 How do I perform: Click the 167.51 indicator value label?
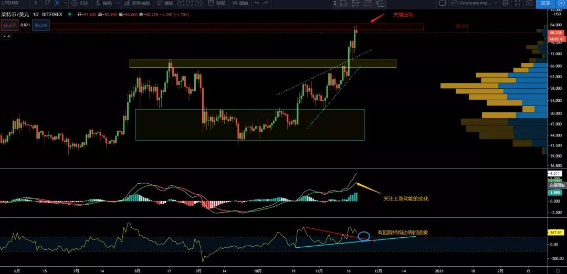(555, 233)
